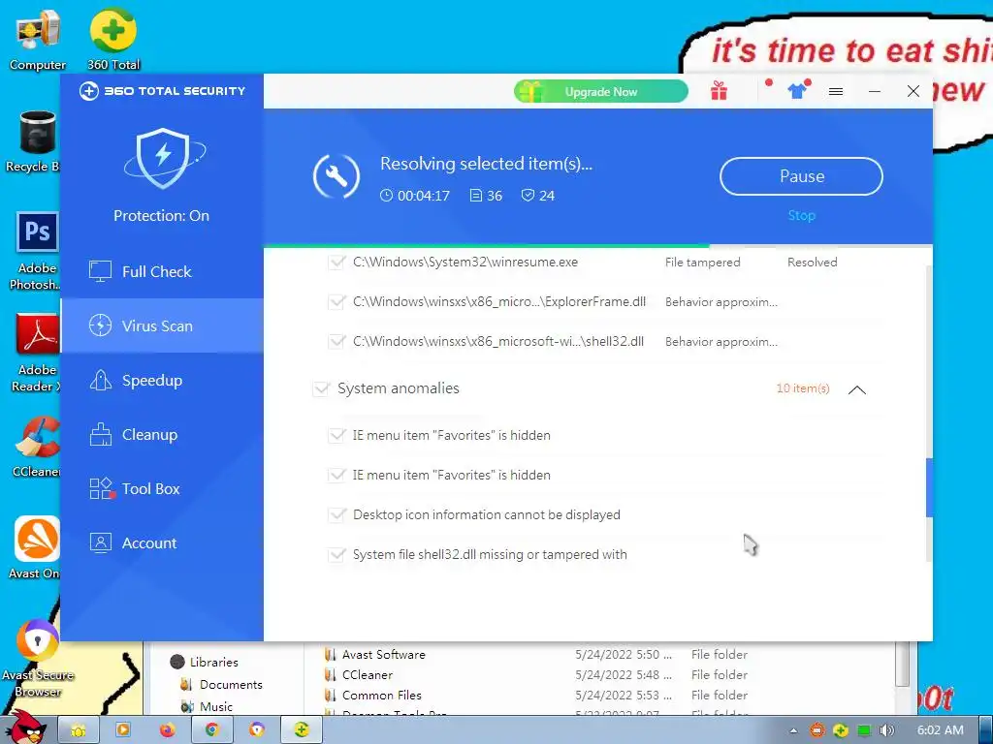
Task: Open the 360 Total desktop shortcut
Action: pos(113,39)
